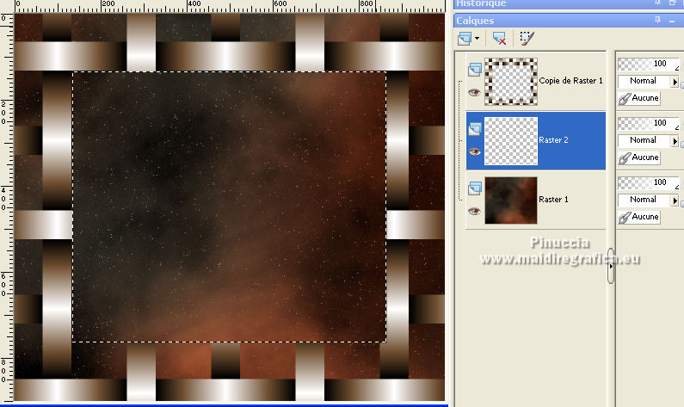Click the raster layer type icon of Copie de Raster 1

point(475,70)
